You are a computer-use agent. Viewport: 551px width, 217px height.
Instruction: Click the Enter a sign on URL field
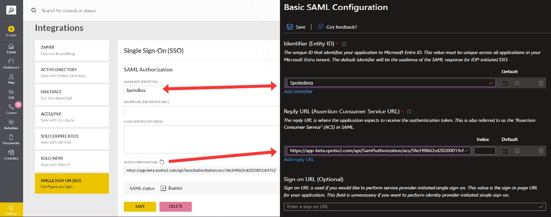415,207
